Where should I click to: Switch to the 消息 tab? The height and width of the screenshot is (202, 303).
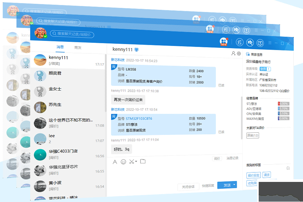tap(60, 47)
